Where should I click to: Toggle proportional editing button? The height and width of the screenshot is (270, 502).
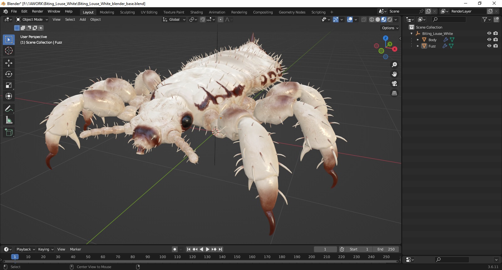221,19
